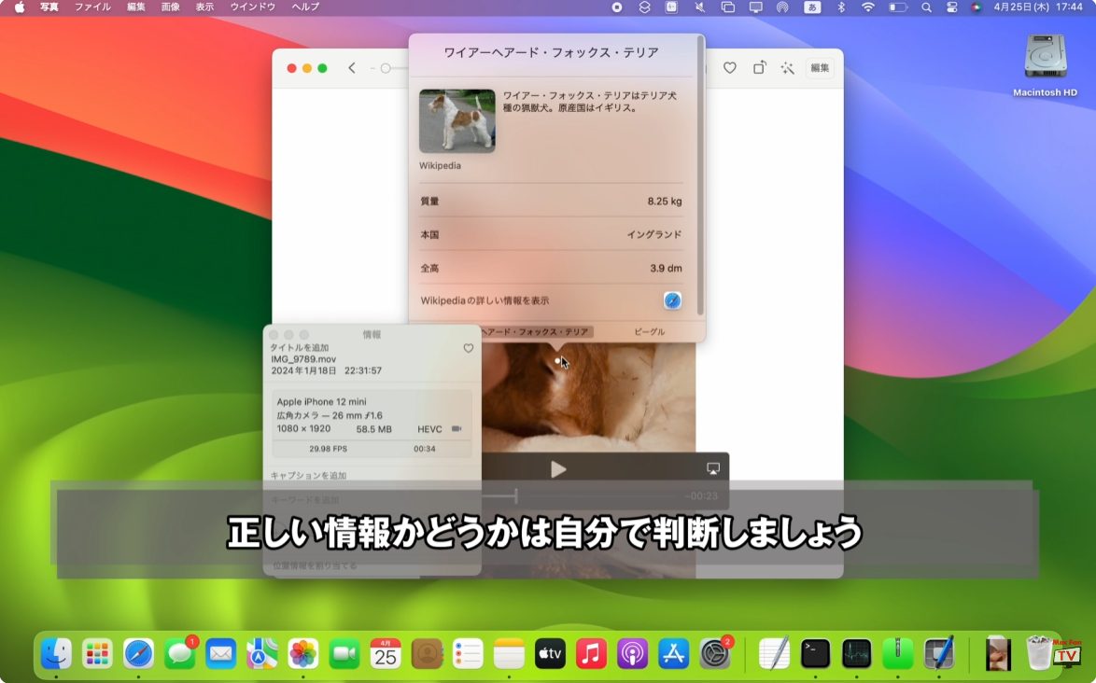
Task: Click the screen recording stop icon in menu bar
Action: pos(616,7)
